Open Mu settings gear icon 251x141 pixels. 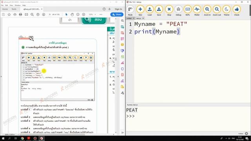(x=246, y=134)
